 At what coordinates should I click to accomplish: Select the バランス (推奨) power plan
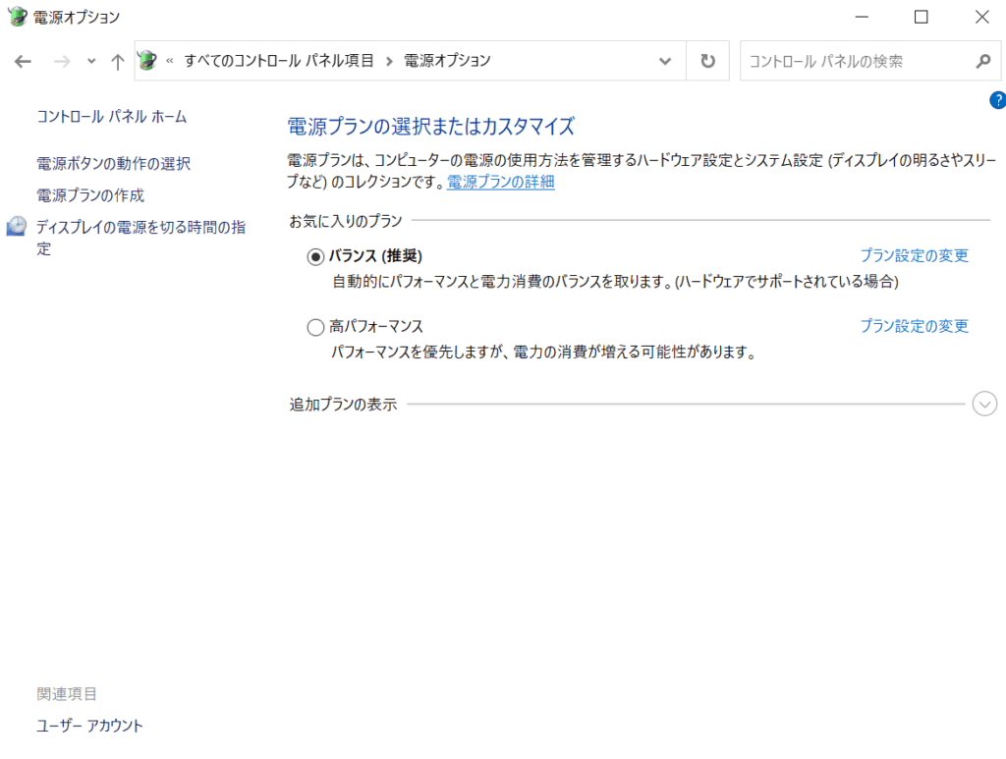315,256
